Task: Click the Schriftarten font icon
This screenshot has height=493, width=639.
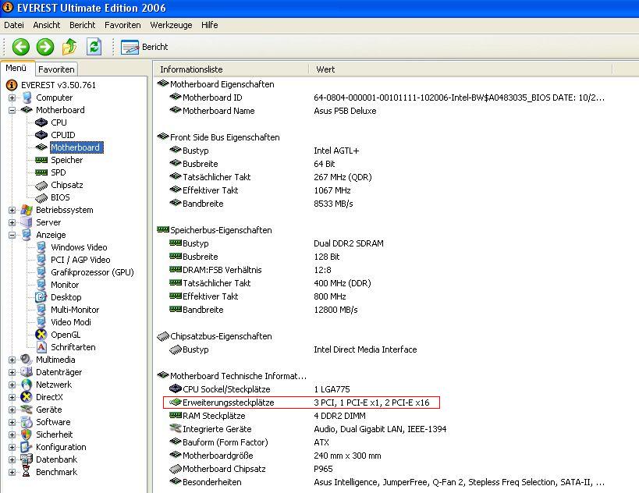Action: tap(41, 347)
